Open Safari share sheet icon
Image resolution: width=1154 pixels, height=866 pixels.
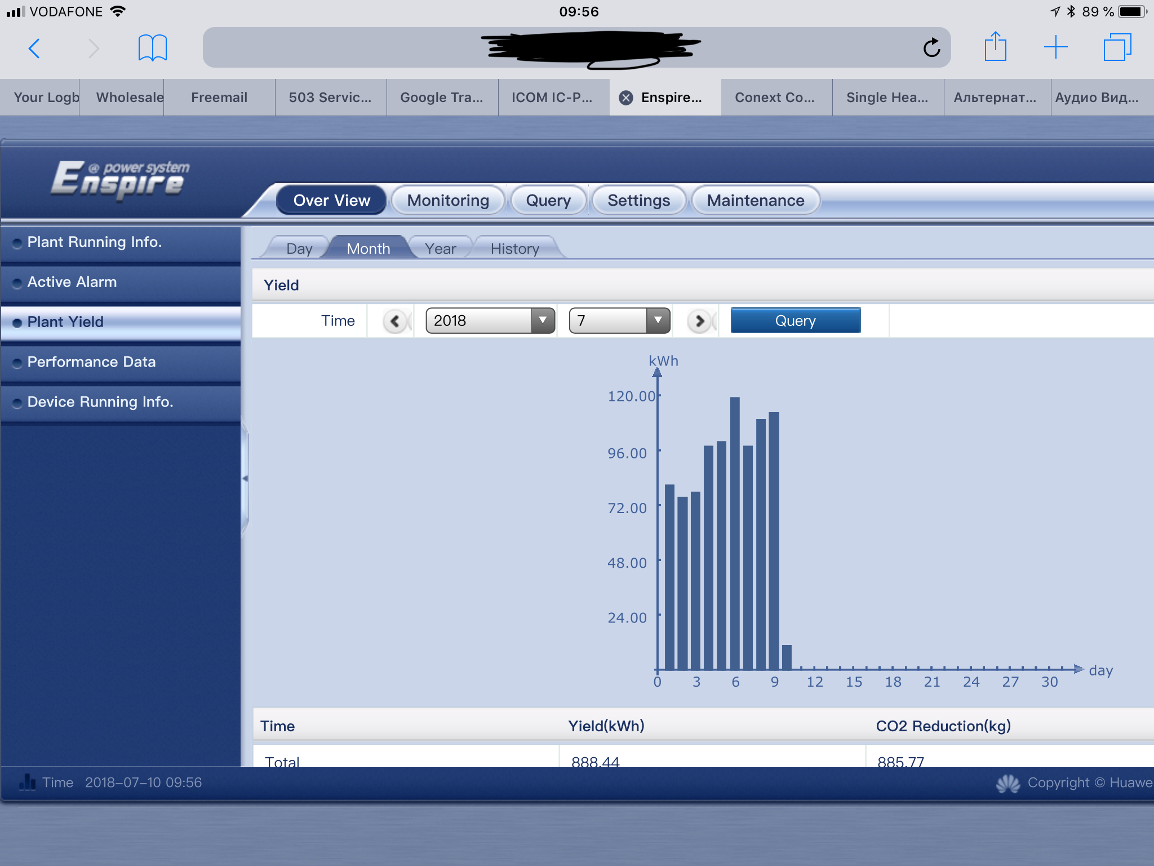995,47
